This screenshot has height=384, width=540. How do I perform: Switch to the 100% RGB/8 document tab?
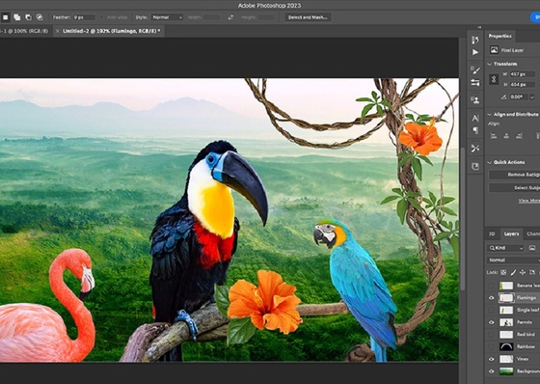point(24,31)
